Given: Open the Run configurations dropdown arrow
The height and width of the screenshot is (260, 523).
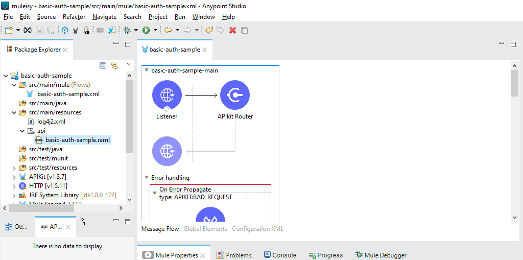Looking at the screenshot, I should 155,30.
